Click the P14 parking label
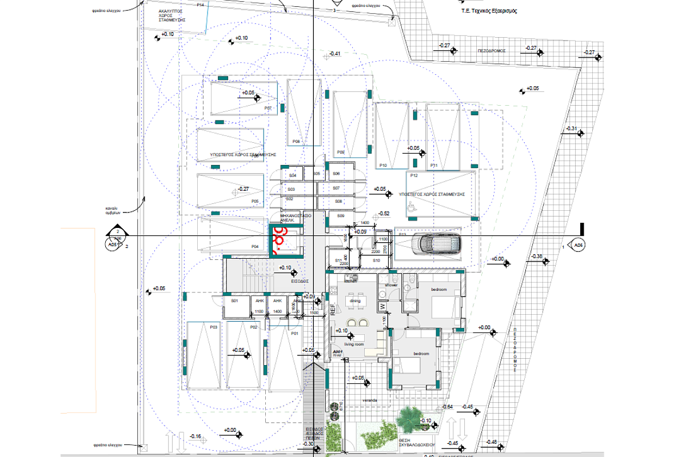Image resolution: width=686 pixels, height=457 pixels. [200, 5]
